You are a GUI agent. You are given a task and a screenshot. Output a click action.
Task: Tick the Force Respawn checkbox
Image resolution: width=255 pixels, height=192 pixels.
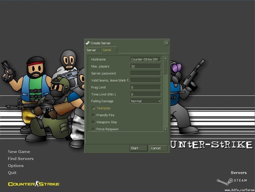coord(93,129)
